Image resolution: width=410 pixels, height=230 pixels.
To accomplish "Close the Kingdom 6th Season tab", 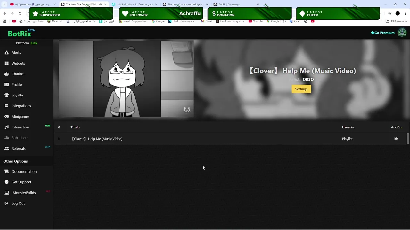I will pos(156,4).
